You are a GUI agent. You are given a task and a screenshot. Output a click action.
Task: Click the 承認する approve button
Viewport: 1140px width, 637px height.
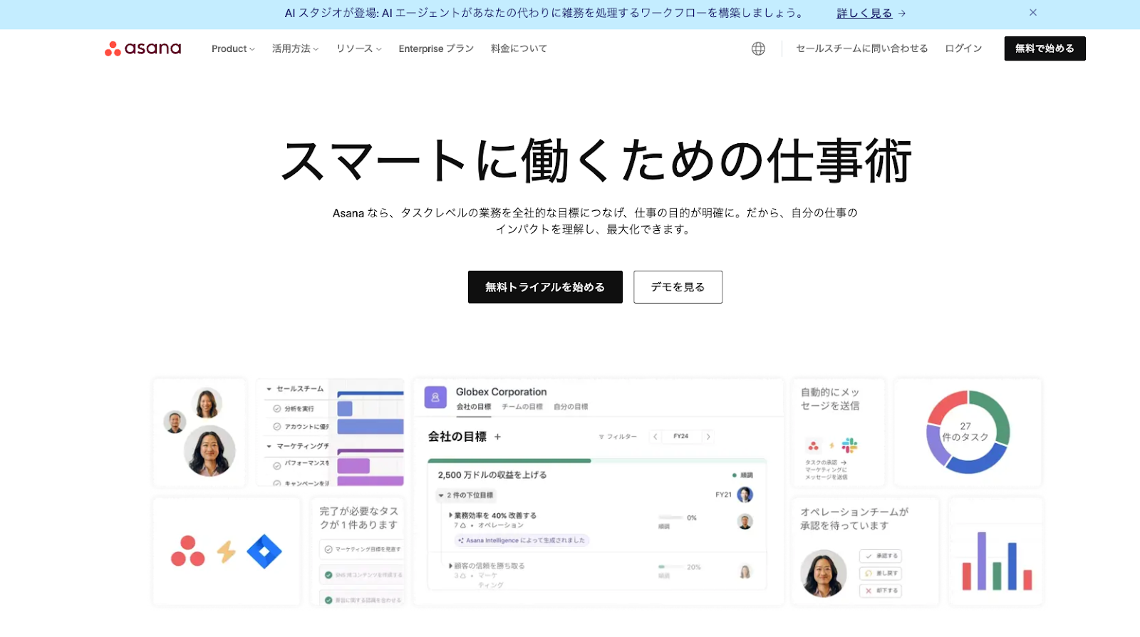point(881,556)
